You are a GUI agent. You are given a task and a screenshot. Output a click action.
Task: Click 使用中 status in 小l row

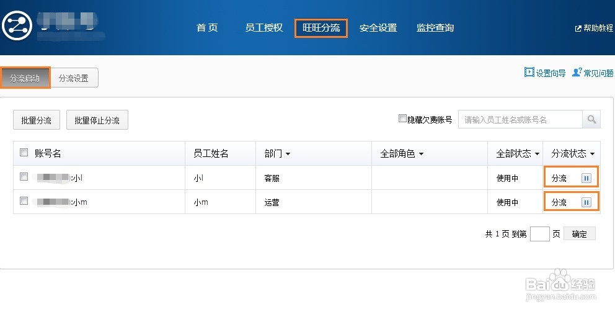pyautogui.click(x=507, y=178)
